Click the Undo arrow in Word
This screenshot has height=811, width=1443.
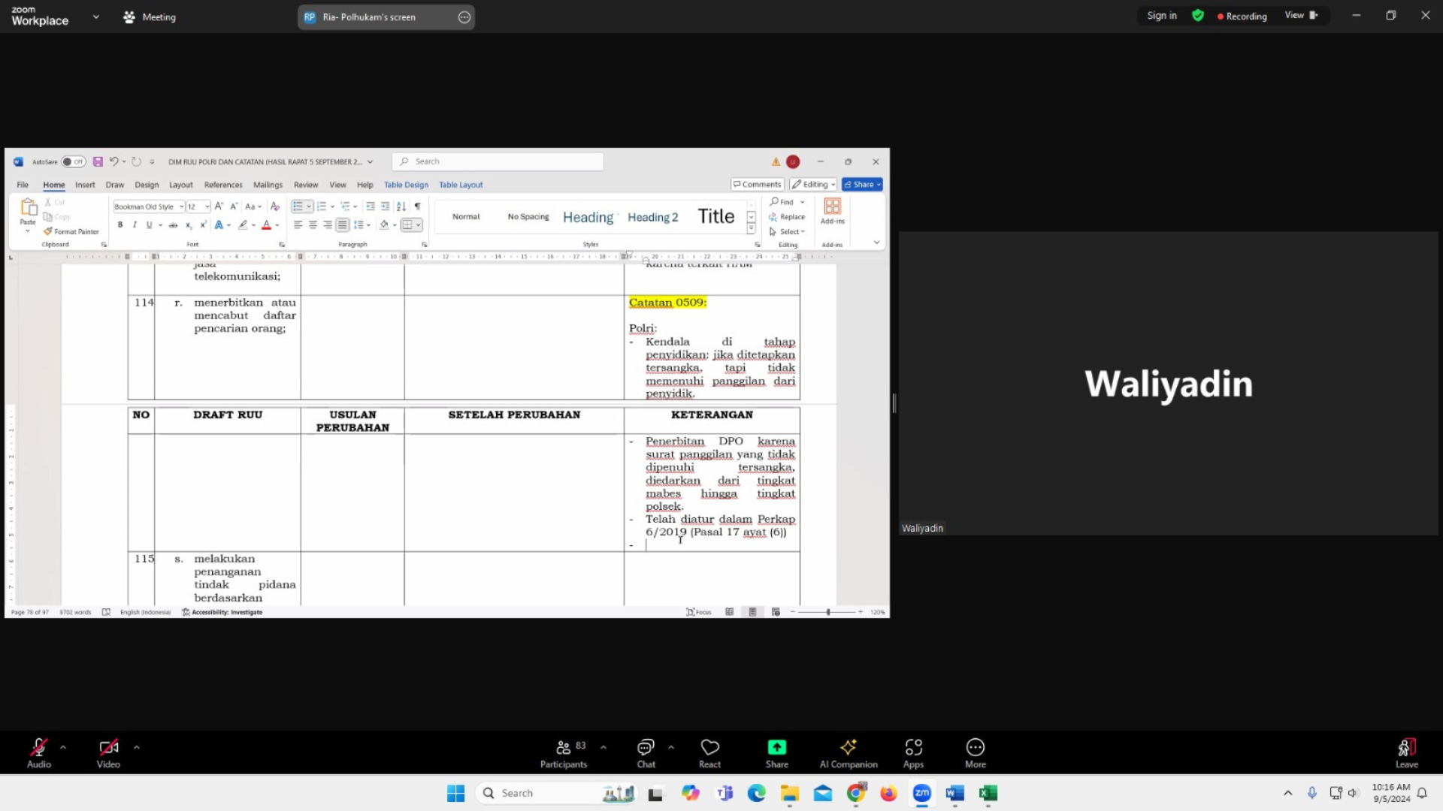[x=113, y=161]
